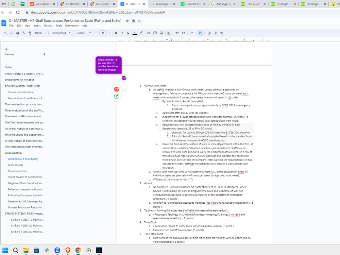Add a comment using the comment icon

tap(155, 33)
